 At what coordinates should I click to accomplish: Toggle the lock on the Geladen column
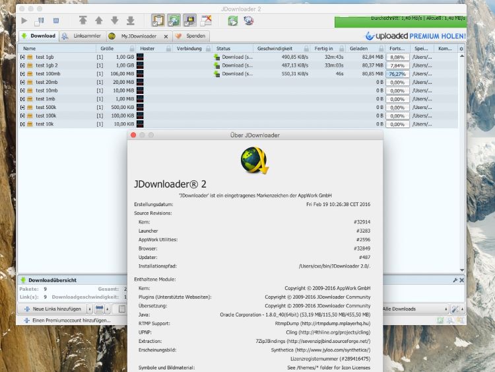381,48
